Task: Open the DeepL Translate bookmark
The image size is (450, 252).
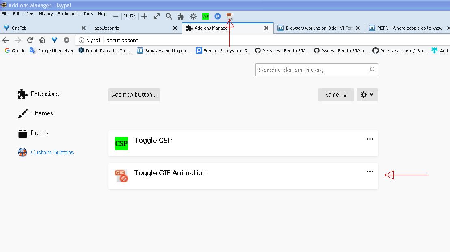Action: [x=105, y=50]
